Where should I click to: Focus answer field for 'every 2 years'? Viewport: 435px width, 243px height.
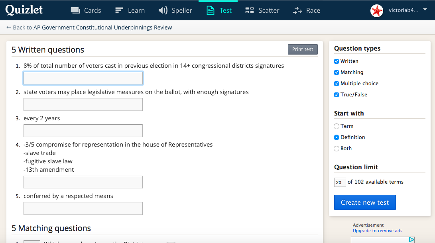tap(83, 131)
